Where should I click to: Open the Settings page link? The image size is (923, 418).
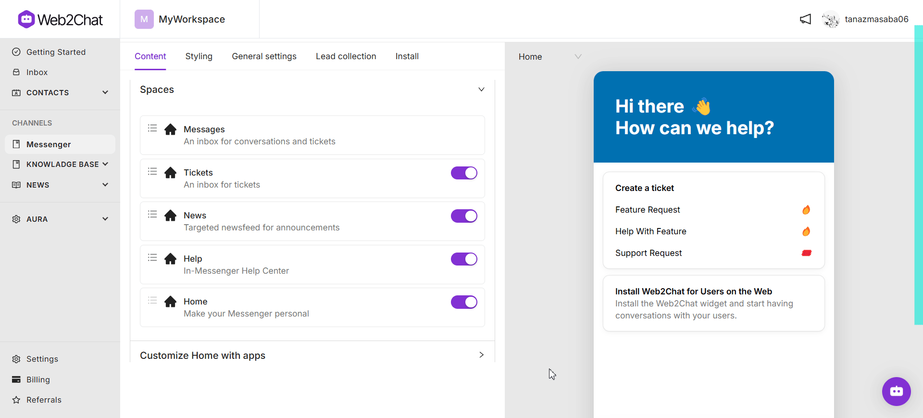click(x=42, y=359)
